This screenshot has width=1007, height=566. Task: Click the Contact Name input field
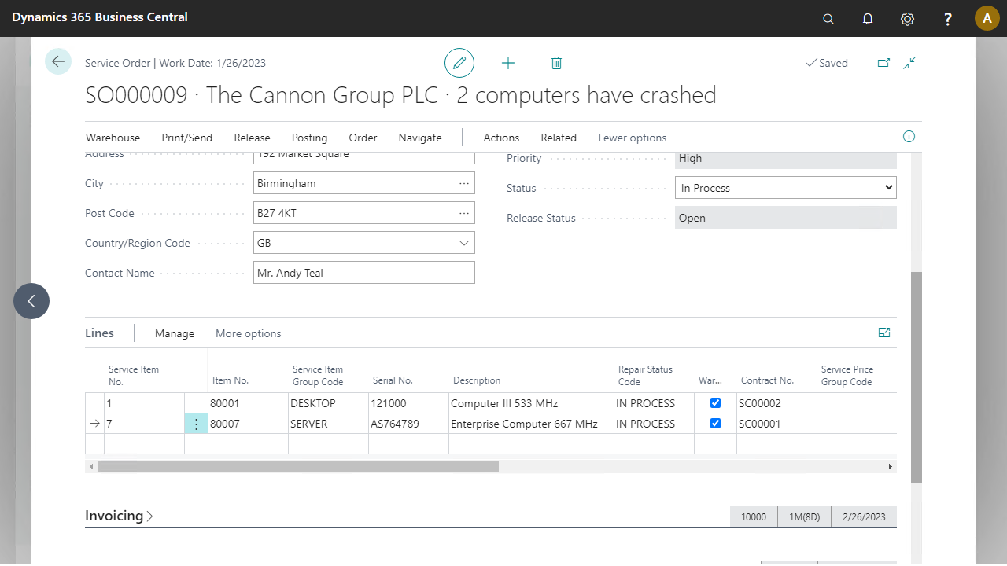(364, 273)
